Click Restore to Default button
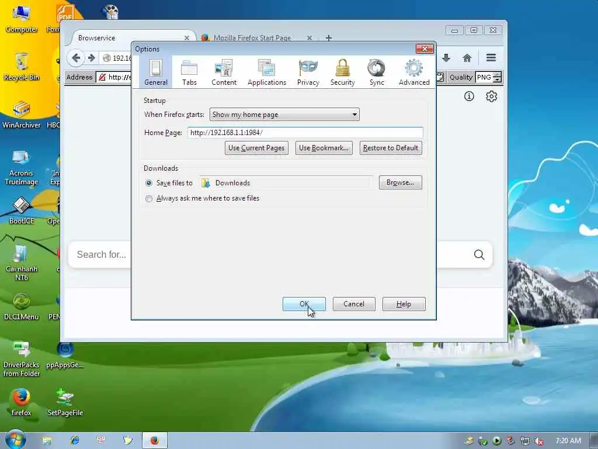 pos(391,148)
